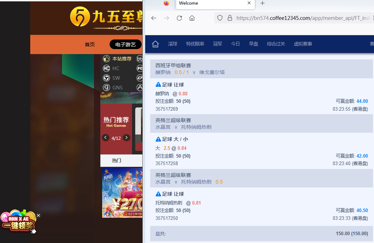Screen dimensions: 374x243
Task: Go to the previous hot game slide
Action: (105, 138)
